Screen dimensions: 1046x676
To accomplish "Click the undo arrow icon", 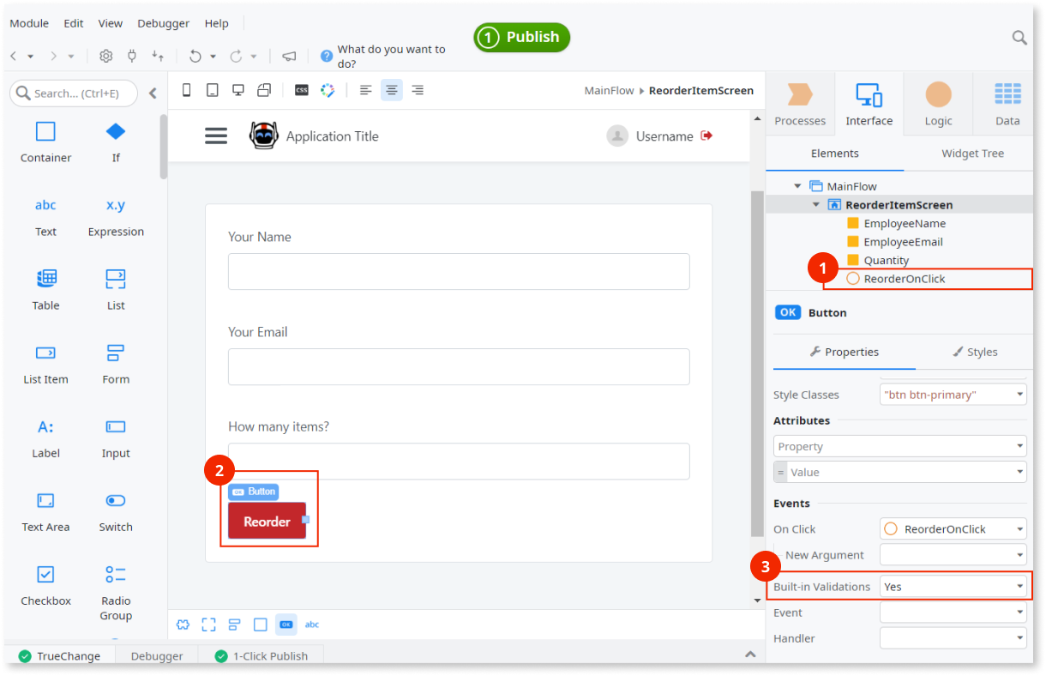I will pos(195,55).
